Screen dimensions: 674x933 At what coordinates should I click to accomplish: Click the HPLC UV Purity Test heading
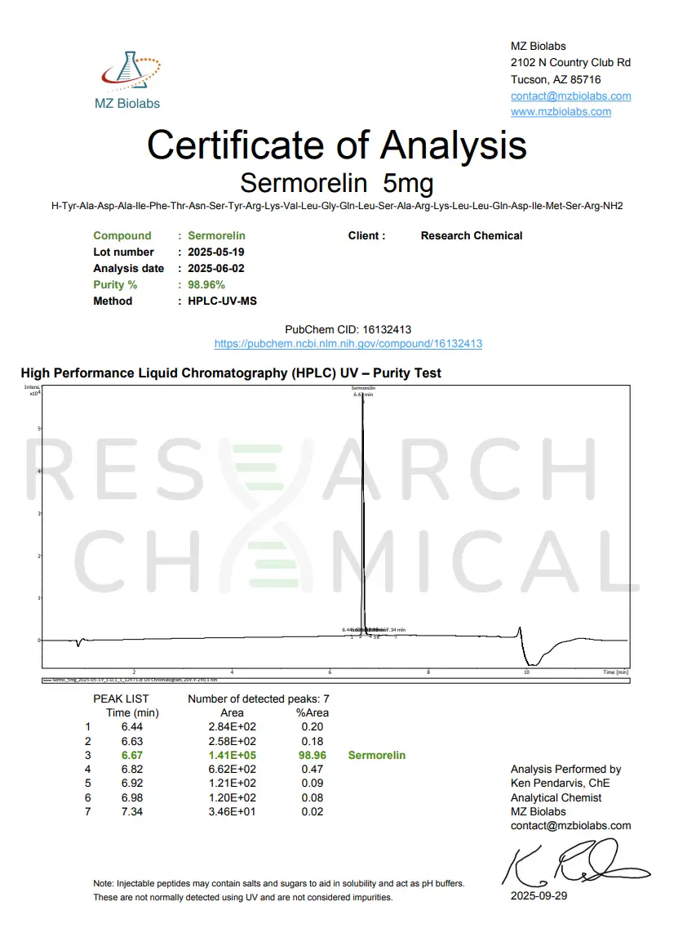231,373
